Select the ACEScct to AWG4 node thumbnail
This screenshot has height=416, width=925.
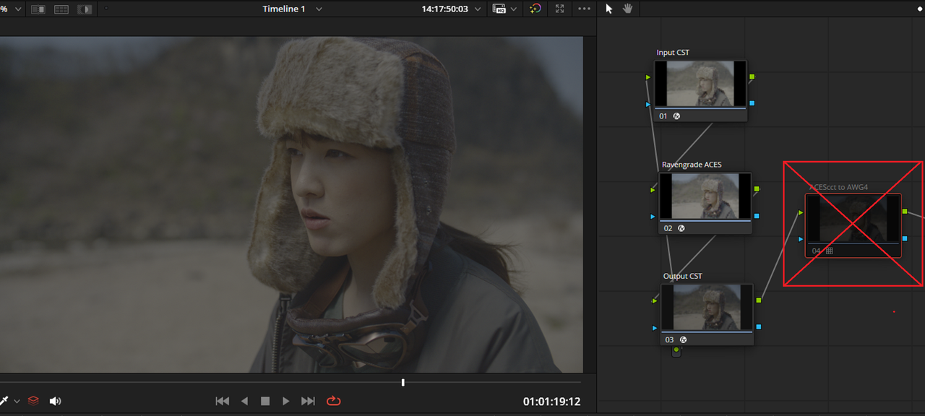[x=853, y=217]
